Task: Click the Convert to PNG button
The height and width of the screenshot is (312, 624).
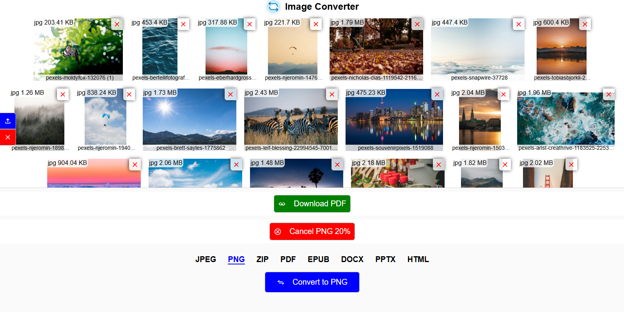Action: (312, 282)
